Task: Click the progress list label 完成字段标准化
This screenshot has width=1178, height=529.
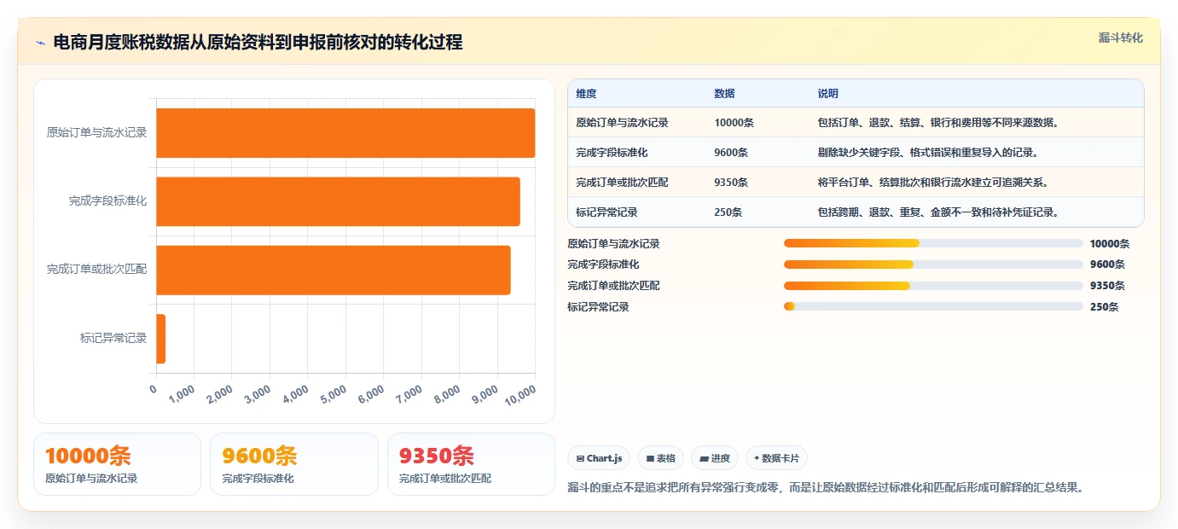Action: (x=603, y=264)
